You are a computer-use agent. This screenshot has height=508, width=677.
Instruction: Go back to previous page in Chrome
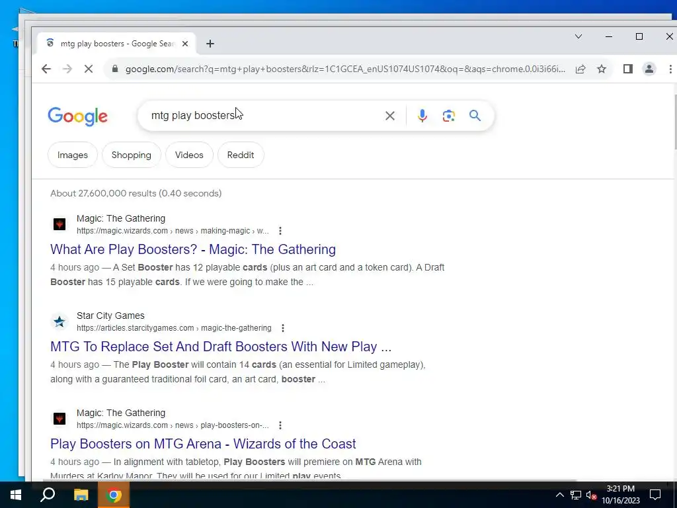(46, 69)
